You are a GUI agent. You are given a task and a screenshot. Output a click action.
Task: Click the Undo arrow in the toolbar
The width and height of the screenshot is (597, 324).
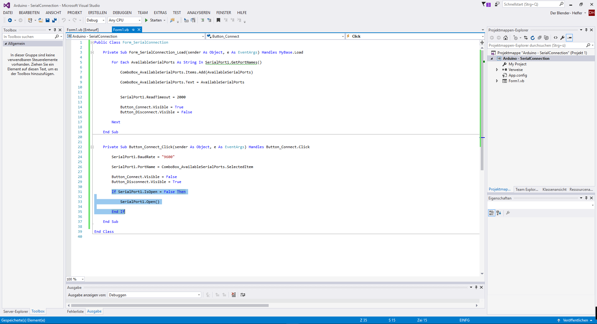[64, 20]
